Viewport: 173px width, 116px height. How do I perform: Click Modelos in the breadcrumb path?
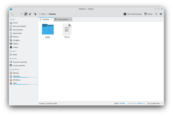52,14
